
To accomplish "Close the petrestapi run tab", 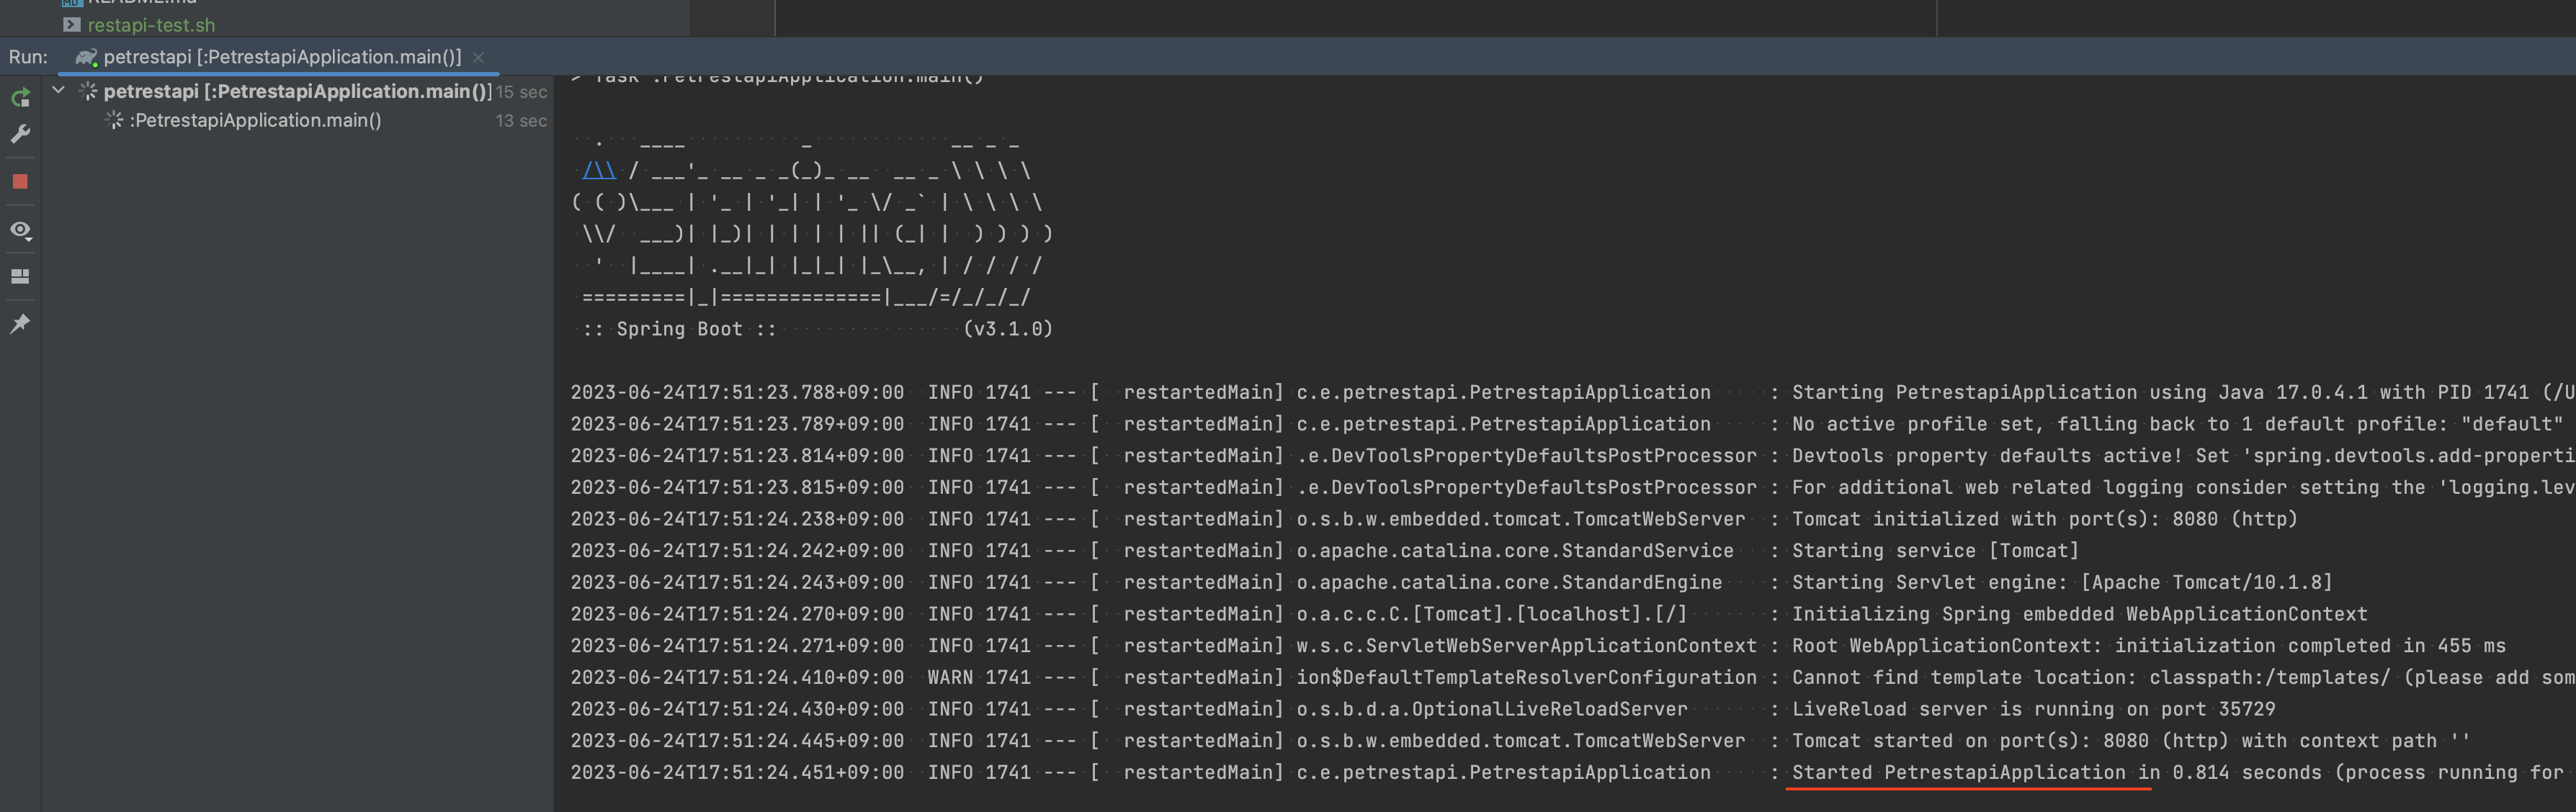I will [479, 58].
